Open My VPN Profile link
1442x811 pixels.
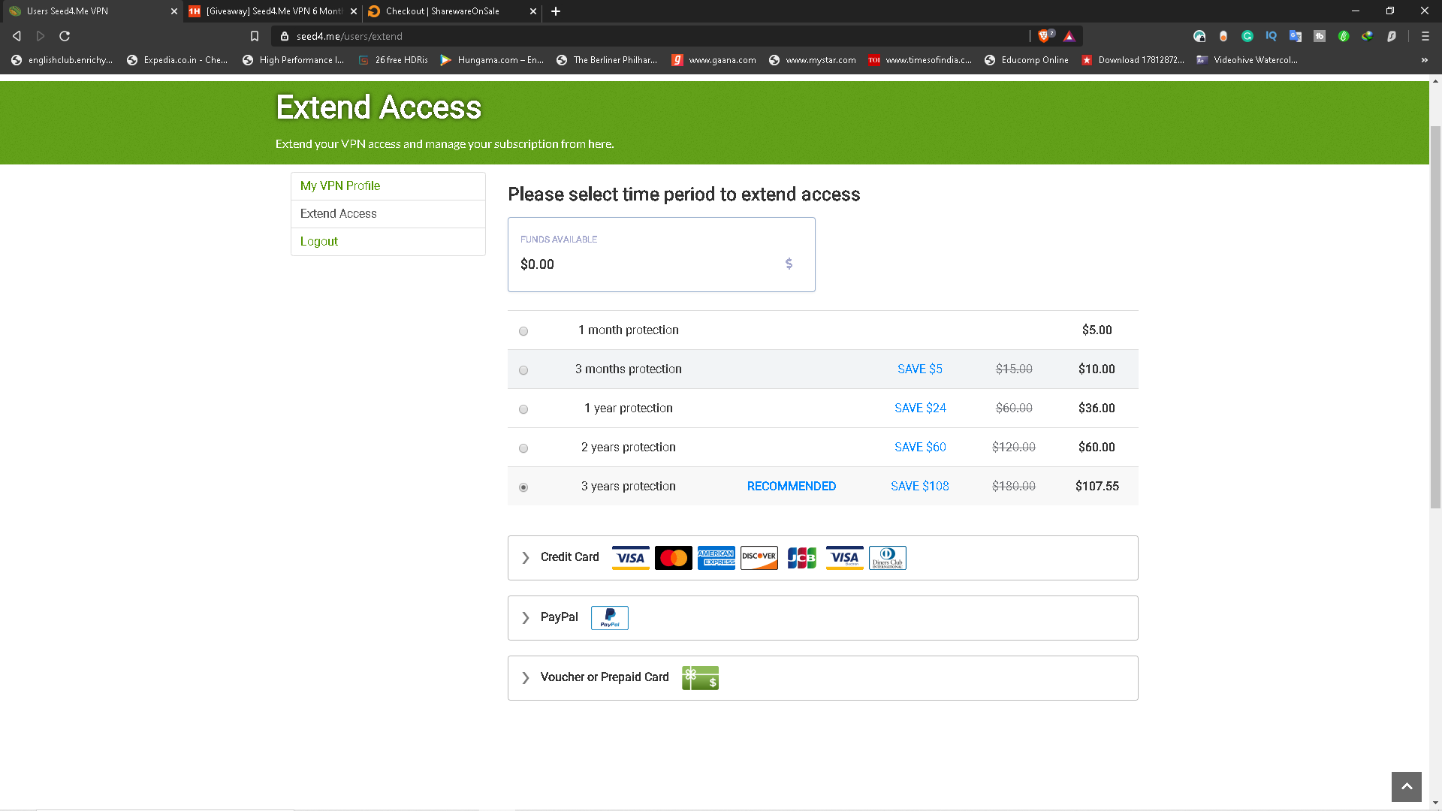(x=340, y=185)
